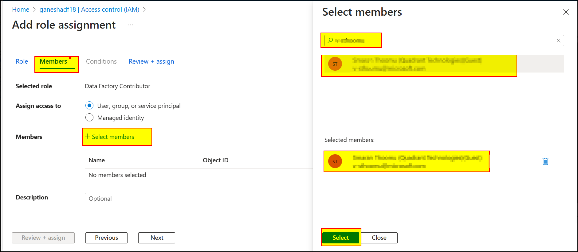Screen dimensions: 578x252
Task: Click the Name column header
Action: pyautogui.click(x=96, y=160)
